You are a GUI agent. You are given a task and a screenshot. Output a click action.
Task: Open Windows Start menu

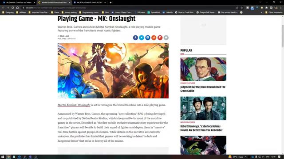(3, 157)
